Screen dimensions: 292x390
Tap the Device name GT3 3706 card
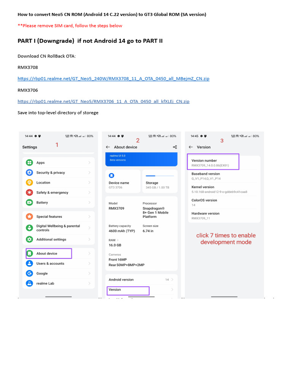[123, 181]
